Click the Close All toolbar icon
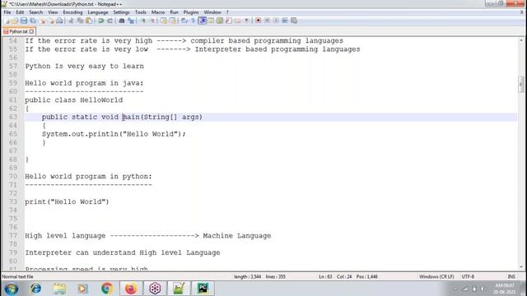This screenshot has height=296, width=527. (x=51, y=21)
